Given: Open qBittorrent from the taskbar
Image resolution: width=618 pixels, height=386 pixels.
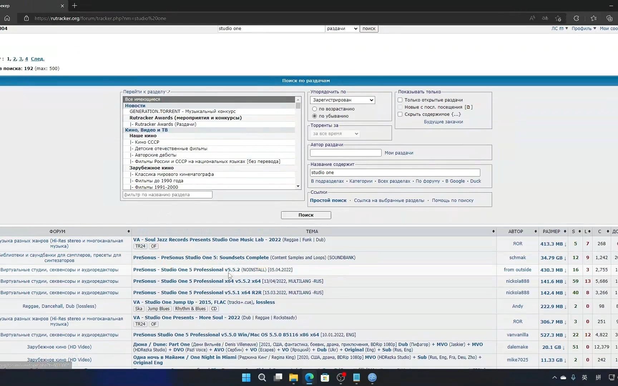Looking at the screenshot, I should click(x=372, y=377).
